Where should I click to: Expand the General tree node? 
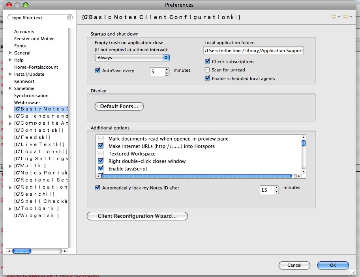click(x=10, y=53)
